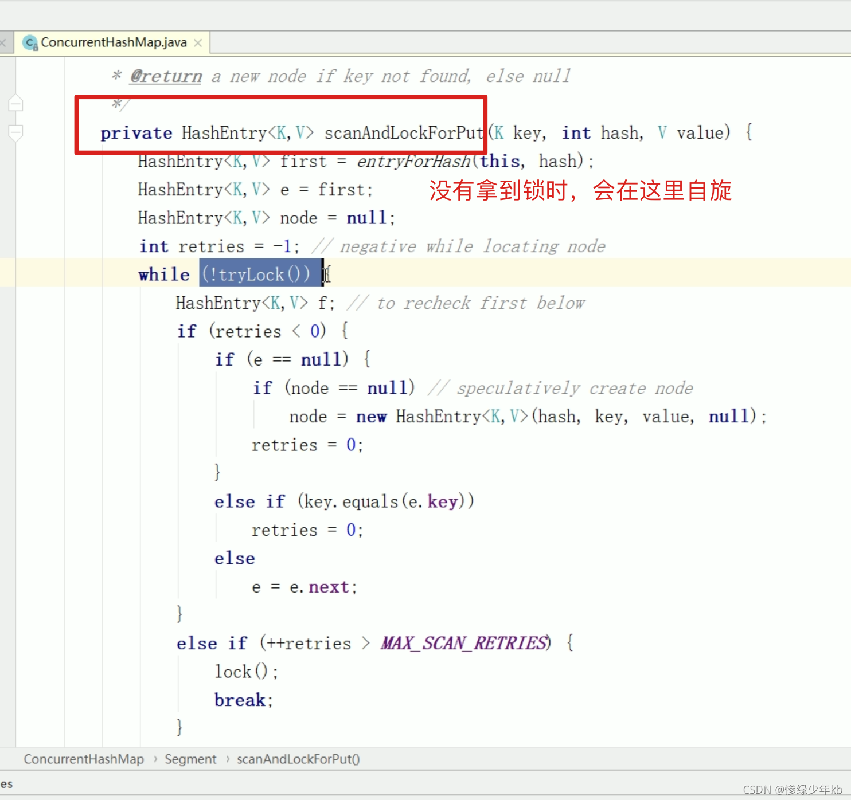851x800 pixels.
Task: Click the 'if (retries < 0)' condition
Action: (x=252, y=332)
